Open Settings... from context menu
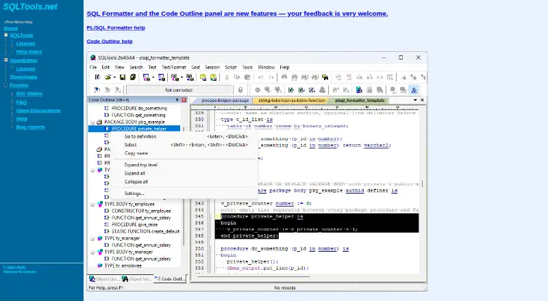548x301 pixels. pyautogui.click(x=184, y=193)
